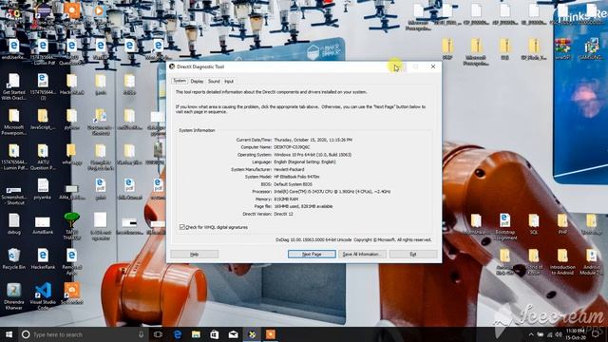Image resolution: width=608 pixels, height=342 pixels.
Task: Click the microphone icon in search box
Action: click(x=141, y=334)
